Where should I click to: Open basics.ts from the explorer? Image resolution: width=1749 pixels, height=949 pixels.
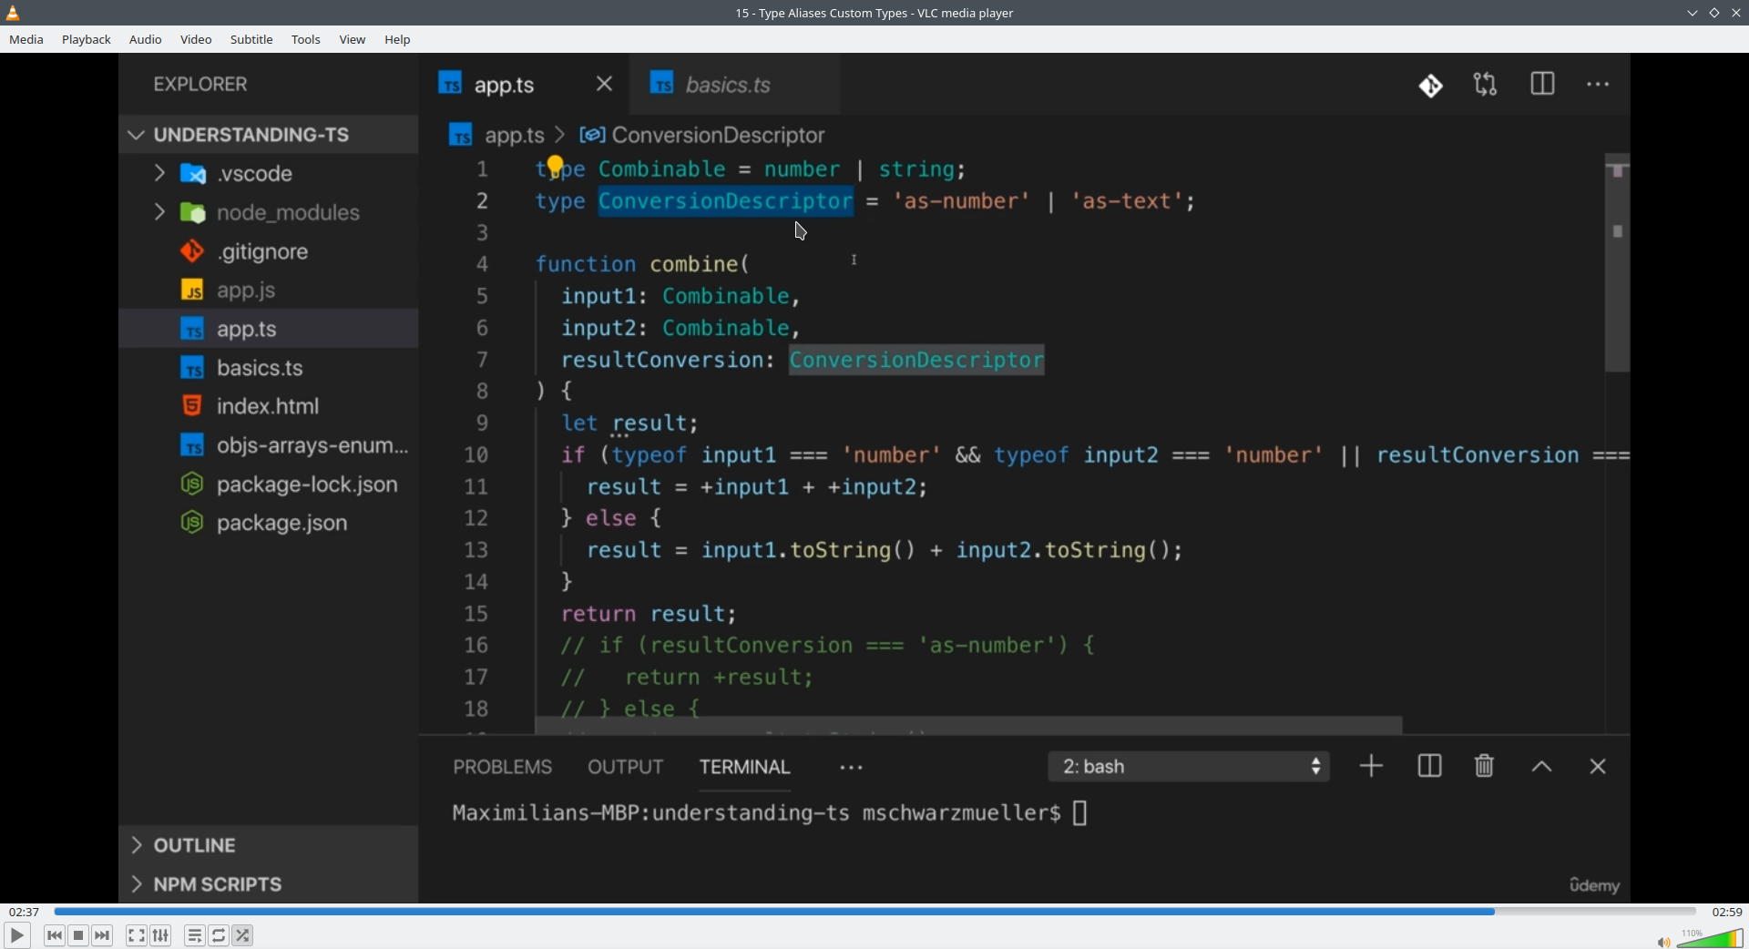(269, 368)
